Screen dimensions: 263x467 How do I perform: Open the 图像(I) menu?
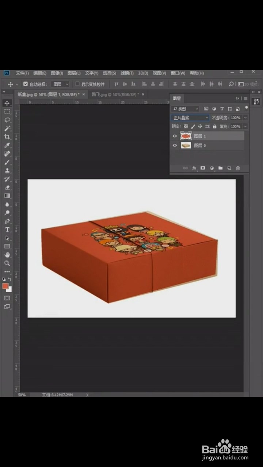click(57, 73)
